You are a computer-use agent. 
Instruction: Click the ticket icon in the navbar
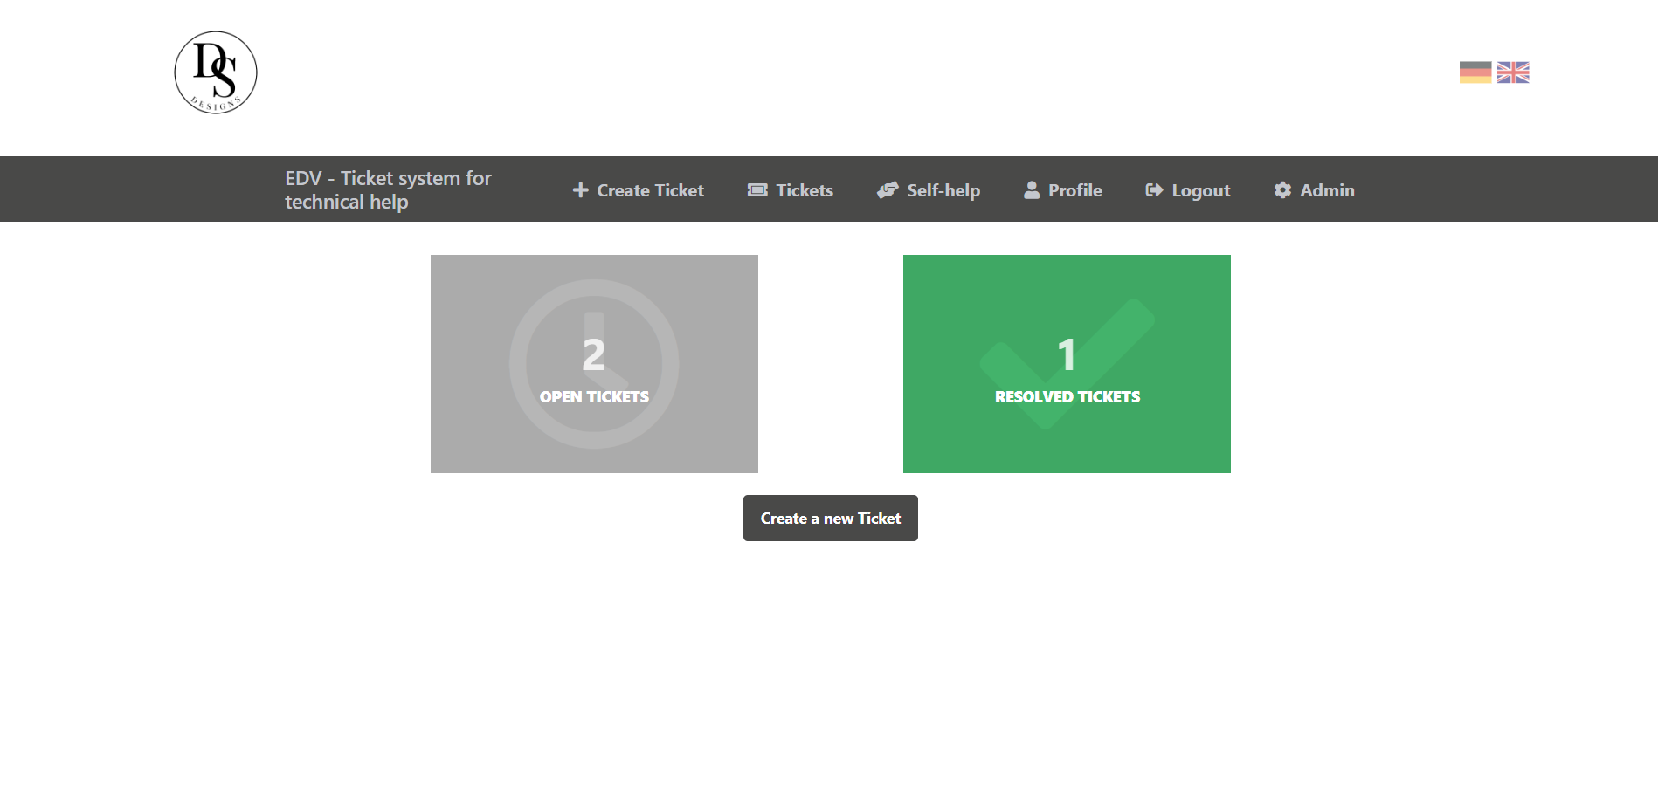point(757,190)
